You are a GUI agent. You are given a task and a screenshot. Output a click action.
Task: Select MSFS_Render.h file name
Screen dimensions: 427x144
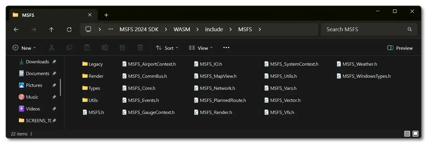(x=216, y=112)
